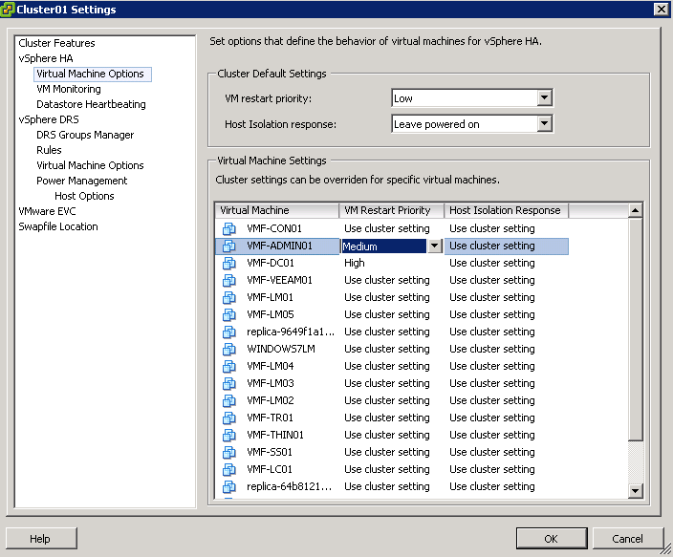The width and height of the screenshot is (673, 557).
Task: Select the icon for VMF-THIN01
Action: click(x=228, y=435)
